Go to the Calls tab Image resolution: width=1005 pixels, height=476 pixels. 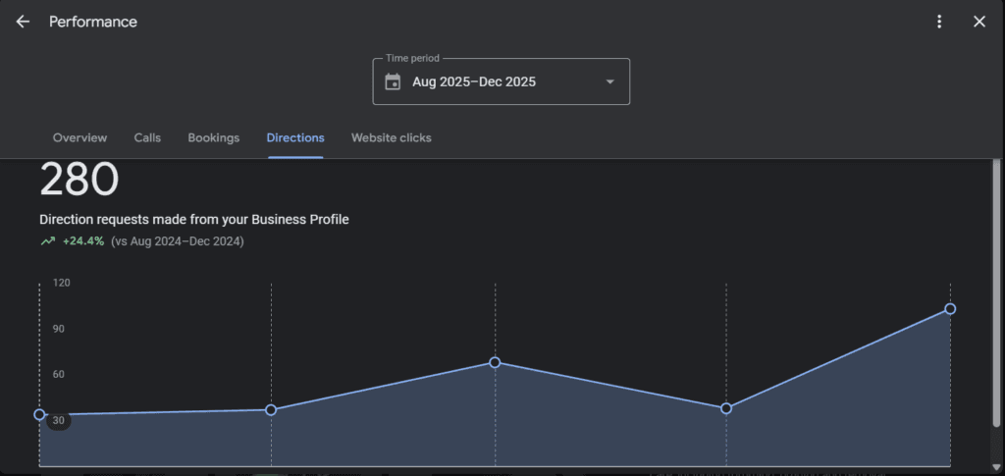(x=147, y=138)
